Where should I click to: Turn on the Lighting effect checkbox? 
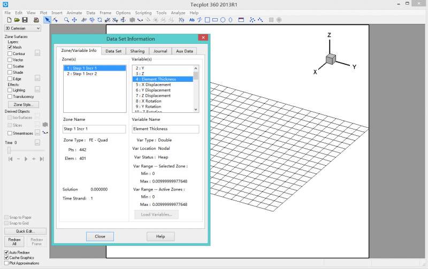tap(10, 90)
